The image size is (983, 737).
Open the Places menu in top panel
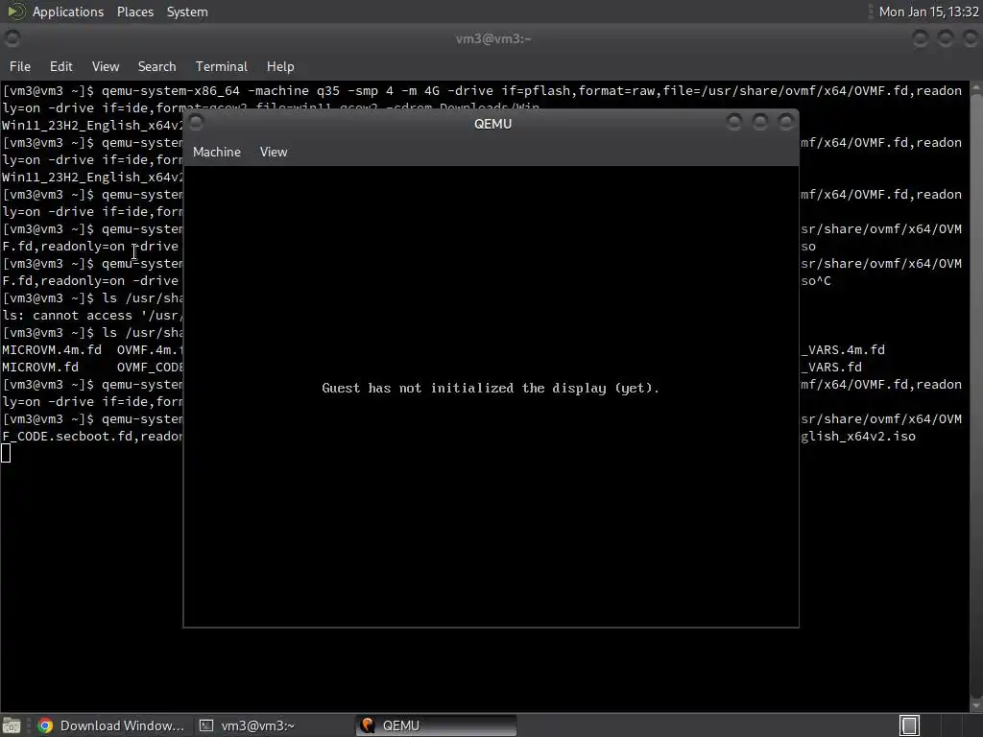(x=134, y=12)
